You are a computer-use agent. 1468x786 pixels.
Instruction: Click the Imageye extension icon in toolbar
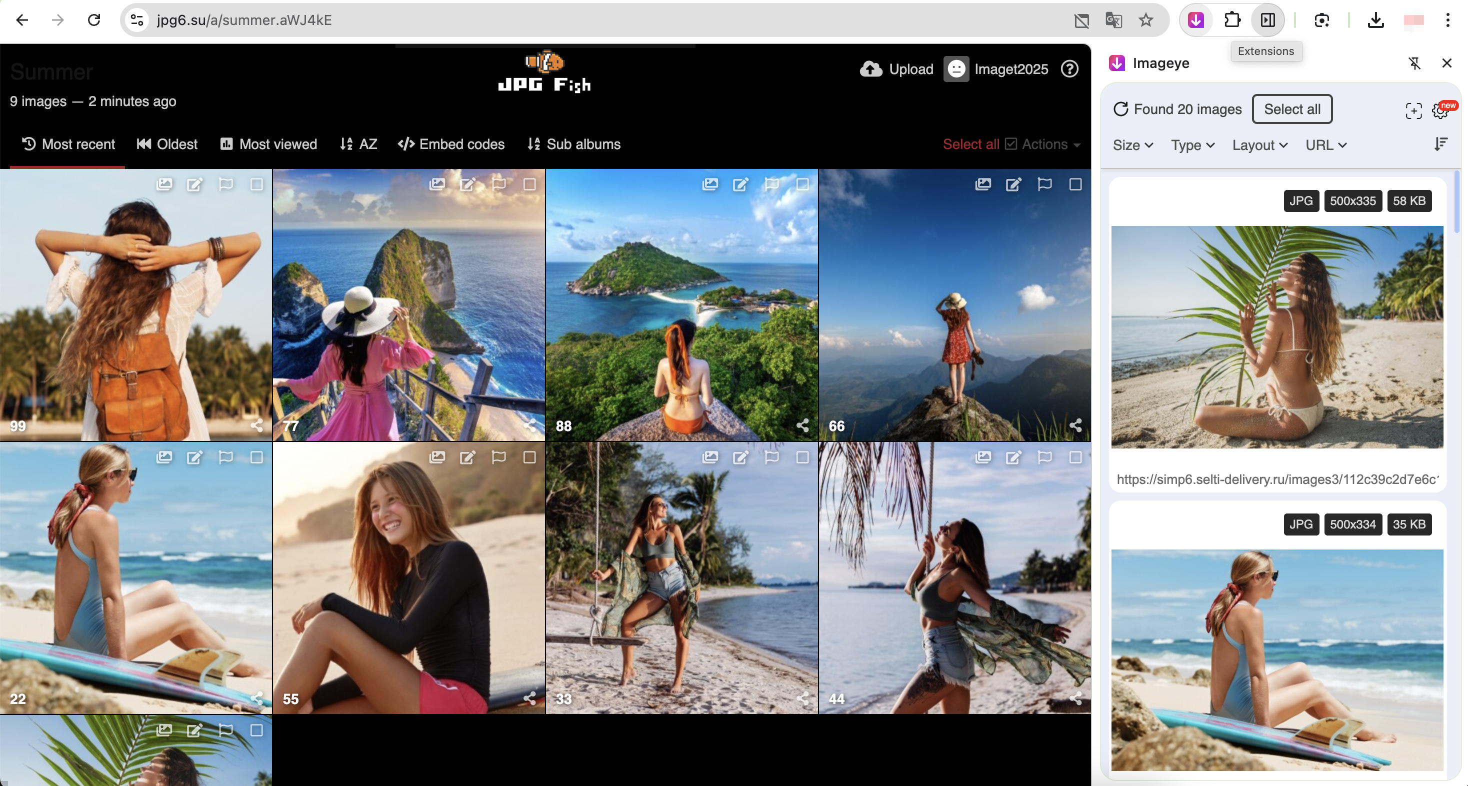pyautogui.click(x=1195, y=20)
